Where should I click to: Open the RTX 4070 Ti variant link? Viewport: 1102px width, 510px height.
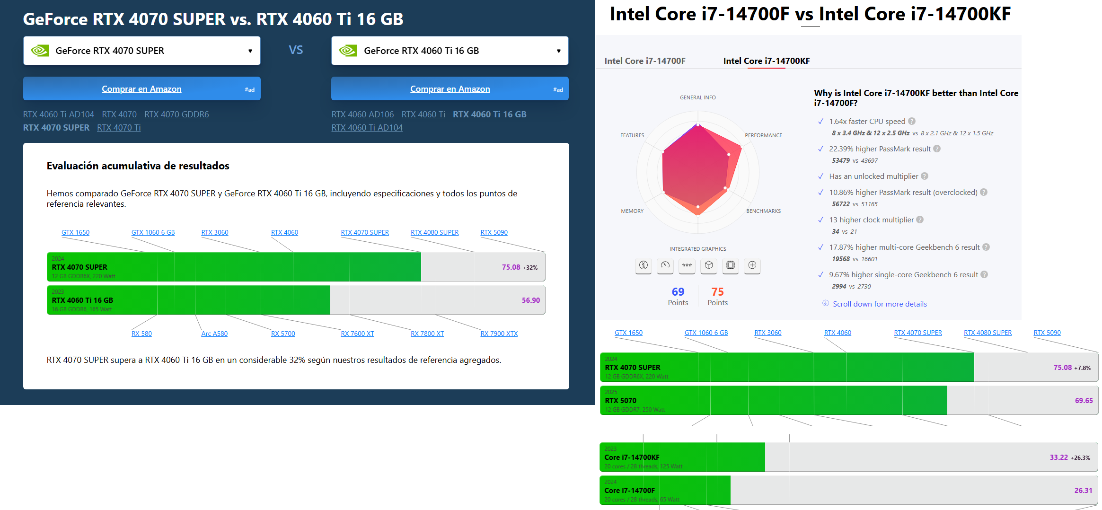click(x=119, y=128)
